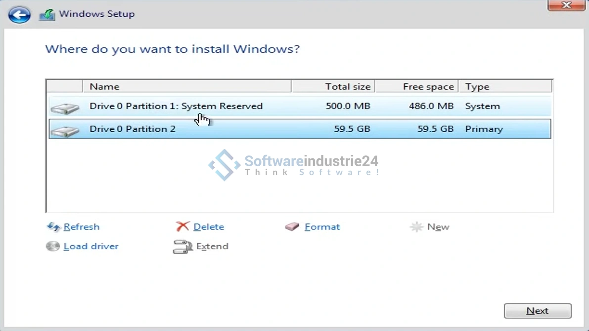This screenshot has width=589, height=331.
Task: Sort by the Free space column
Action: [x=416, y=86]
